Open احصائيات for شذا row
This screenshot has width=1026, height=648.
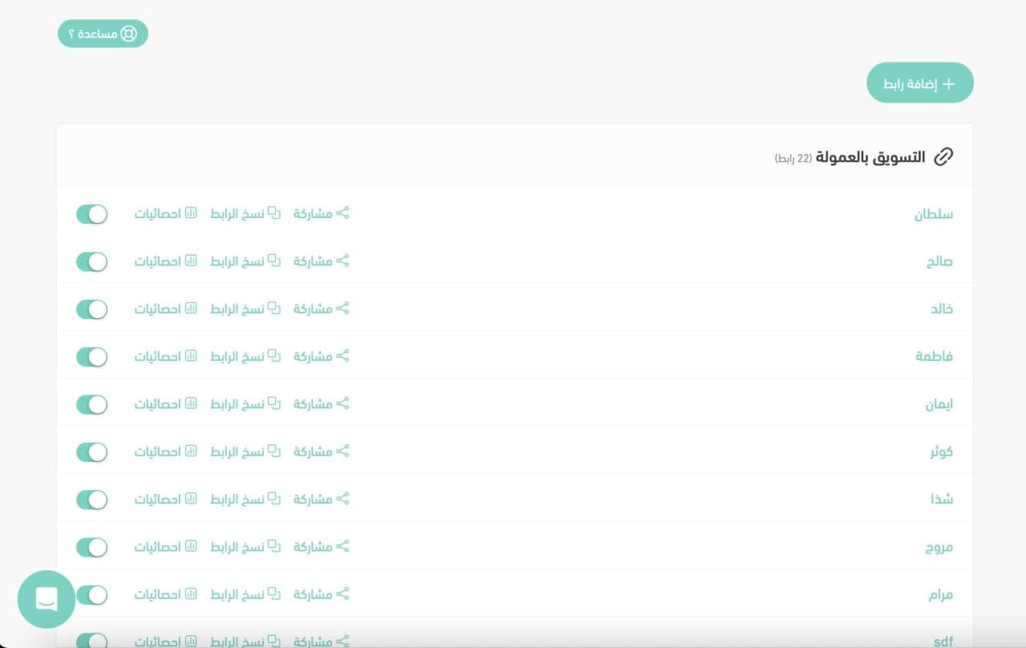point(165,498)
